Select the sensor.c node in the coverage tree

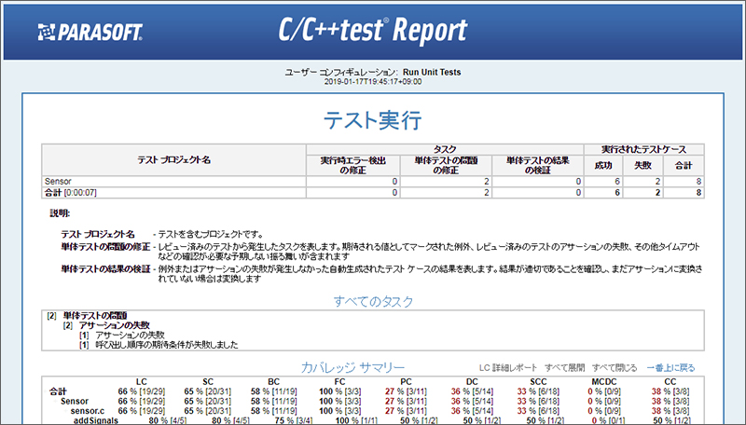[88, 411]
